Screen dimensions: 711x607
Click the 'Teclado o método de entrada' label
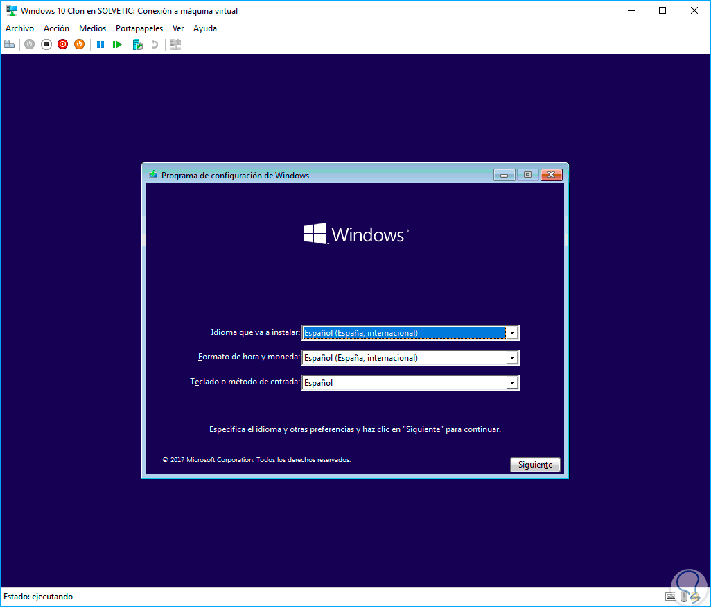[245, 382]
